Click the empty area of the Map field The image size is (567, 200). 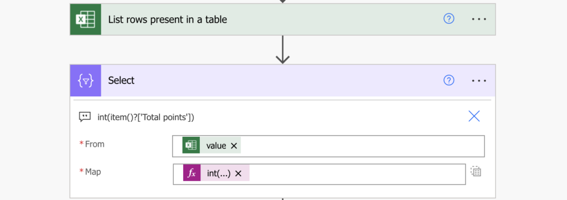(356, 174)
